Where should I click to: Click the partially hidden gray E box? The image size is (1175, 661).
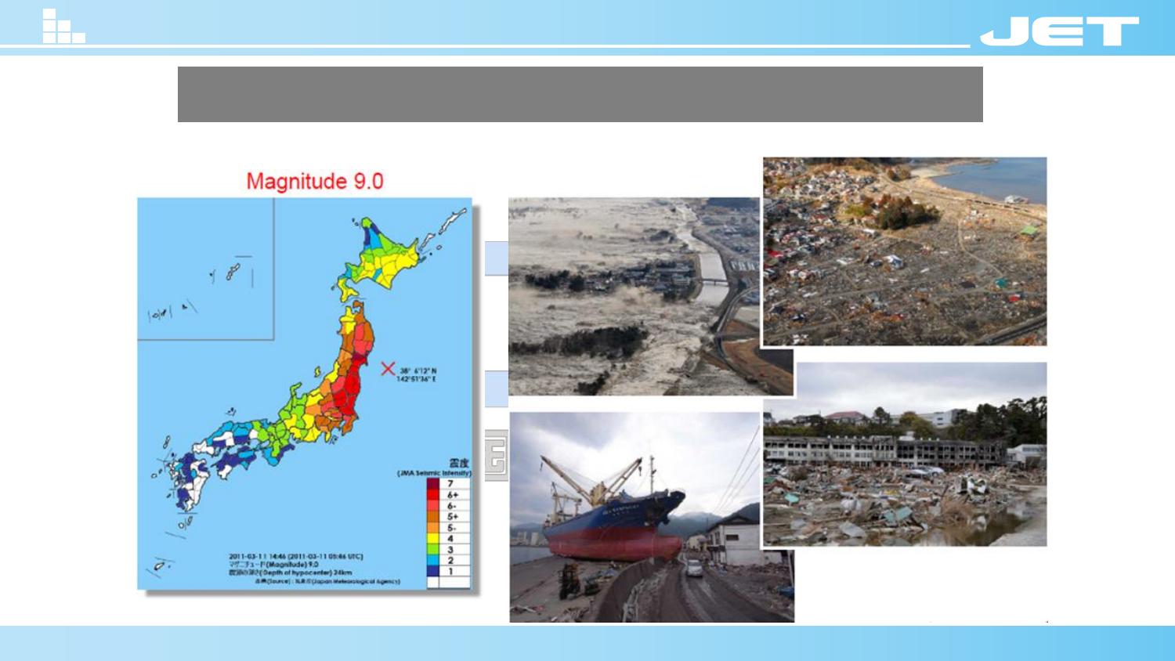click(496, 455)
